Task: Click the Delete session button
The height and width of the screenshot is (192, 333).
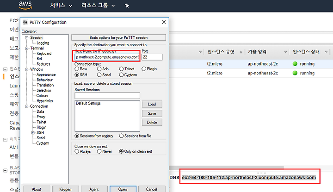Action: pyautogui.click(x=152, y=122)
